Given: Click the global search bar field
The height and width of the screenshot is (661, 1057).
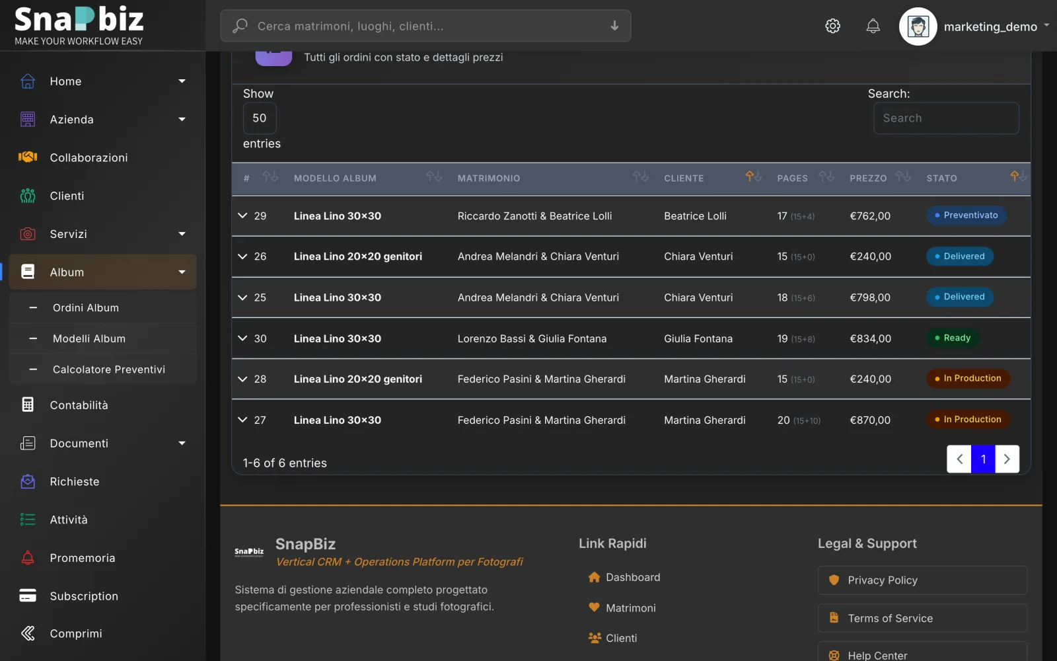Looking at the screenshot, I should [x=425, y=26].
